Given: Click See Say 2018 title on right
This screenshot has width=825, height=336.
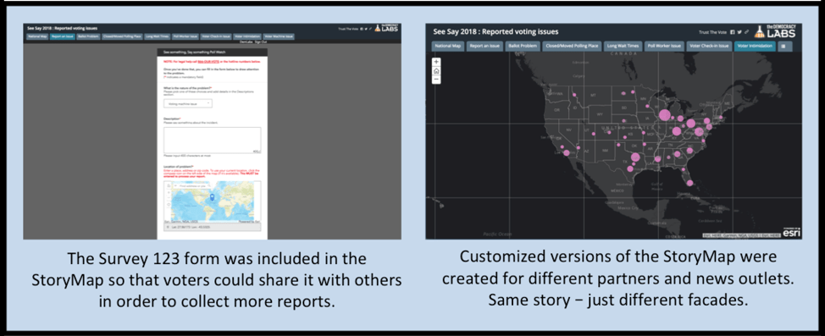Looking at the screenshot, I should click(496, 32).
